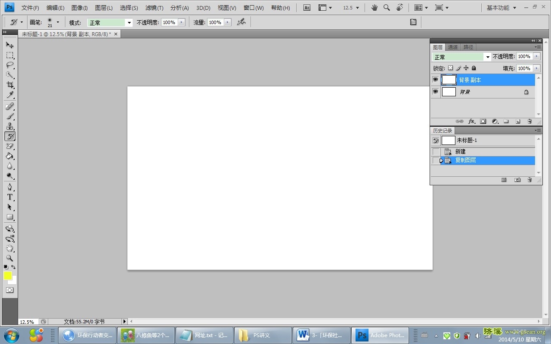This screenshot has width=551, height=344.
Task: Toggle Quick Mask mode
Action: click(9, 290)
